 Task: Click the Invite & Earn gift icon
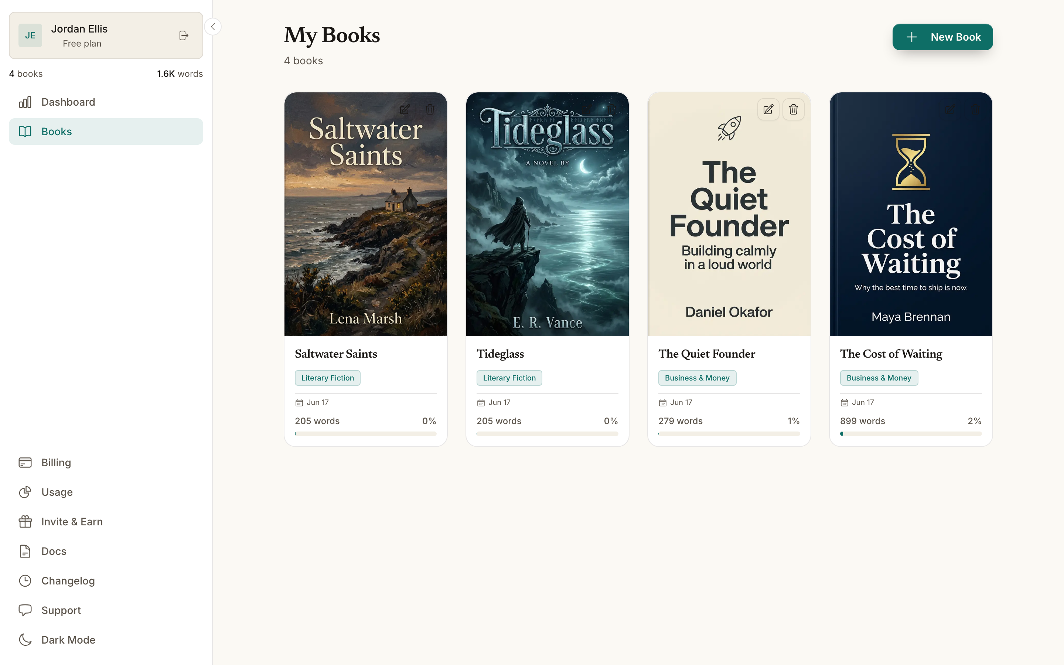[x=25, y=522]
